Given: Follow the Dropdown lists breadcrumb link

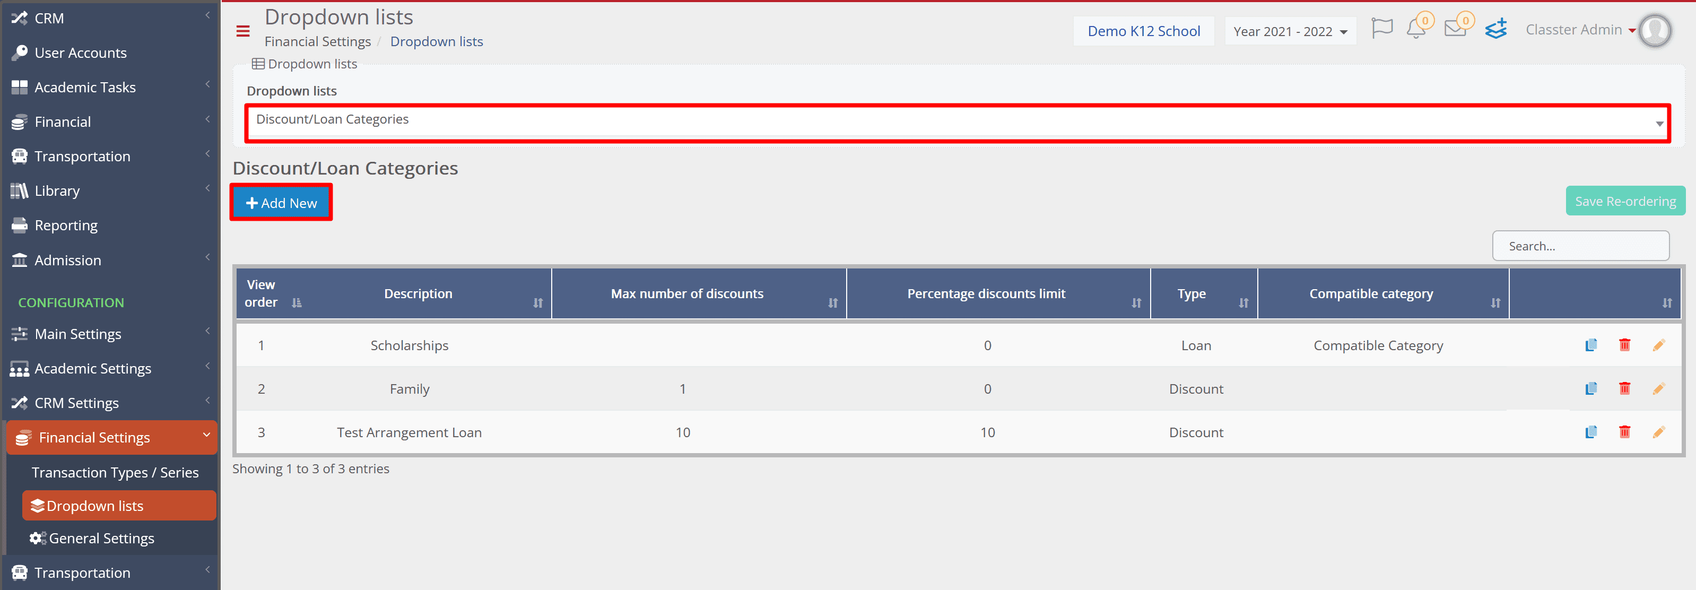Looking at the screenshot, I should [x=437, y=41].
